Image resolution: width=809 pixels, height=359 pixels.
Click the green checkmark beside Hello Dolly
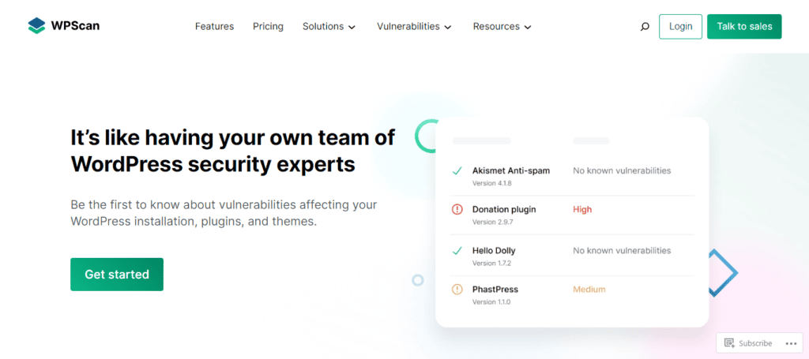[x=457, y=251]
